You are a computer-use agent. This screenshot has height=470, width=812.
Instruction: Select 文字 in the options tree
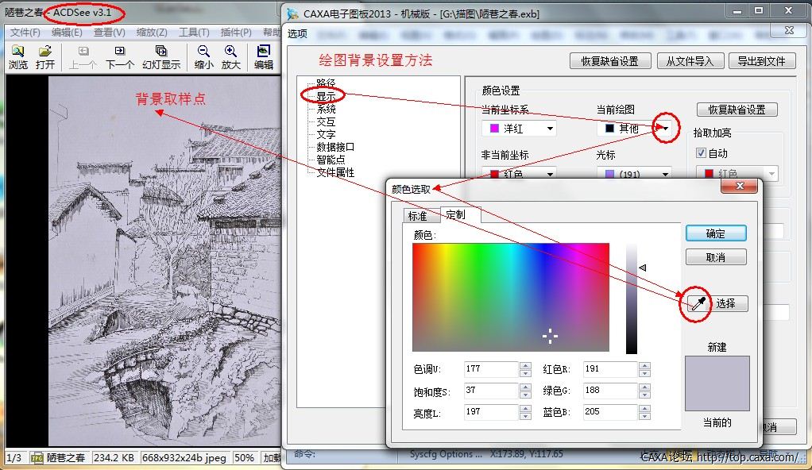[x=327, y=134]
